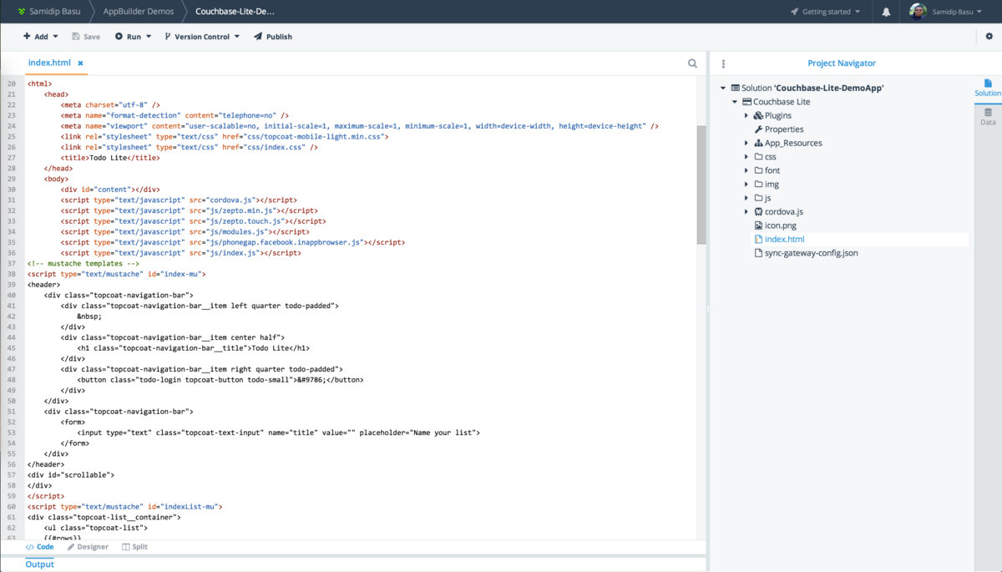The image size is (1002, 572).
Task: Close the index.html tab
Action: tap(80, 63)
